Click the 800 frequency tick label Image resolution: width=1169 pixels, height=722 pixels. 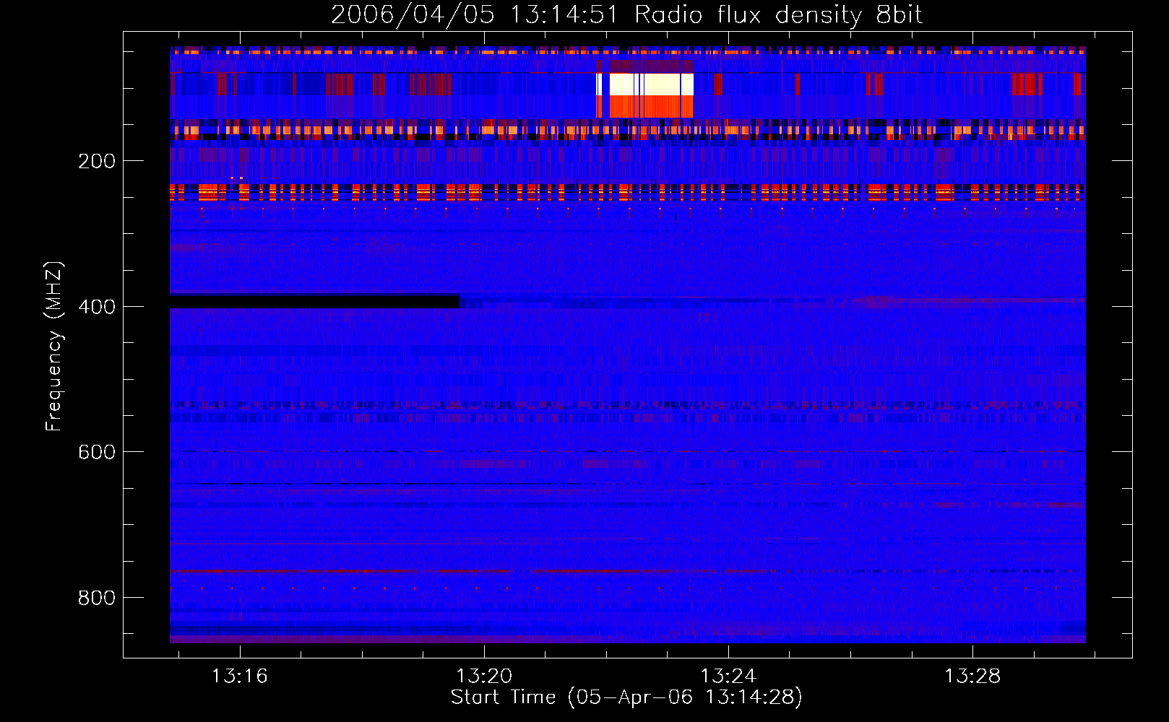[97, 598]
